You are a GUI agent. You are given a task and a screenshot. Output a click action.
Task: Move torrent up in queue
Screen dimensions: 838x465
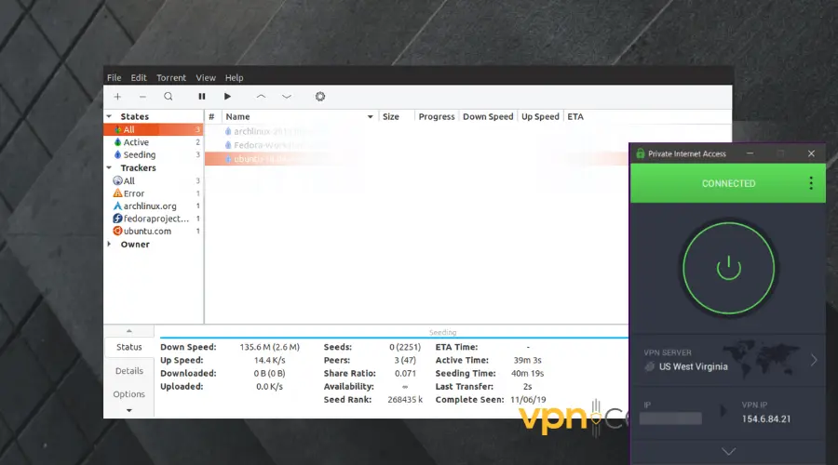click(261, 97)
